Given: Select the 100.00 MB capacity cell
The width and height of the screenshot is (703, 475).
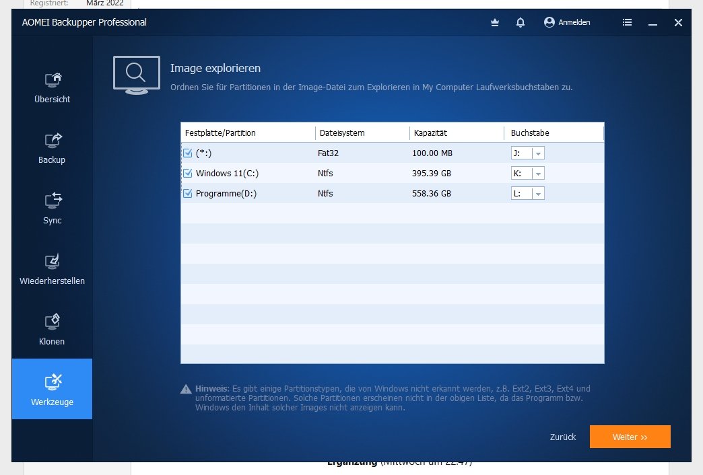Looking at the screenshot, I should (x=432, y=153).
